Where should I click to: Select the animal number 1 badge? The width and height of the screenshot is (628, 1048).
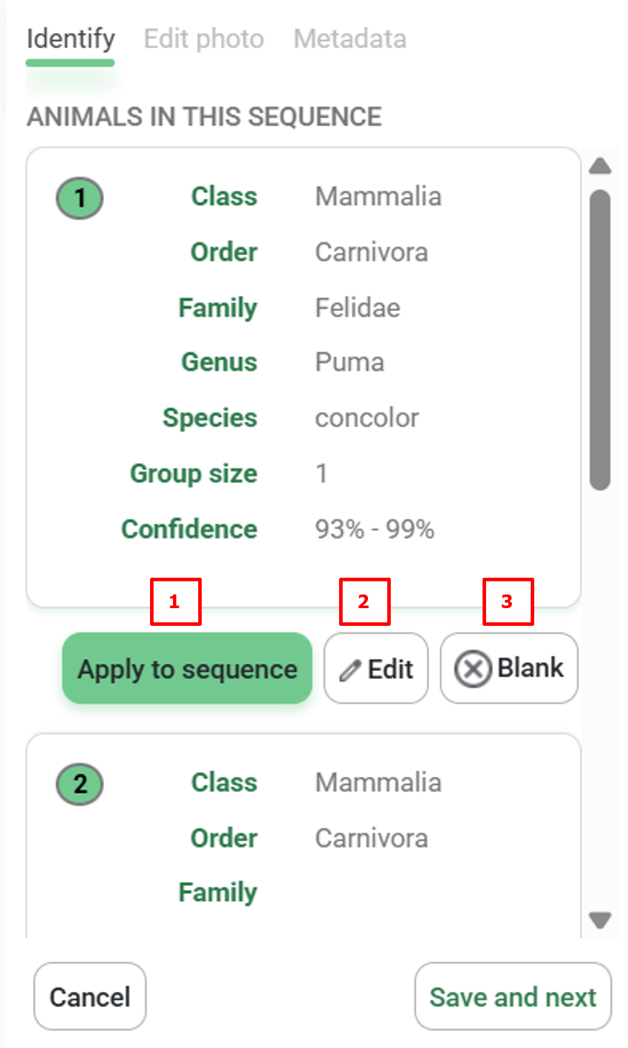[x=80, y=198]
